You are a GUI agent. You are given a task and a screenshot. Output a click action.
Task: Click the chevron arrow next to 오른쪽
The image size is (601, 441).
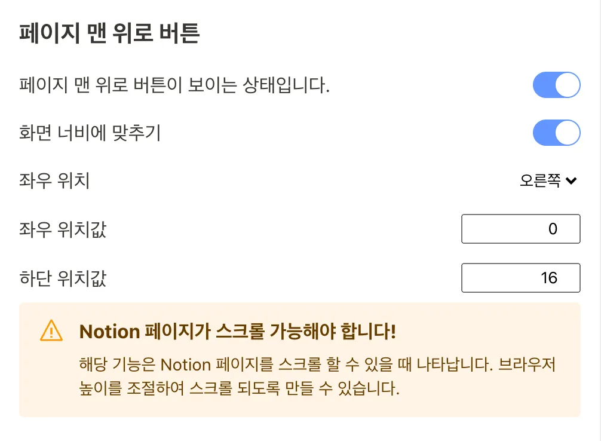pos(571,181)
